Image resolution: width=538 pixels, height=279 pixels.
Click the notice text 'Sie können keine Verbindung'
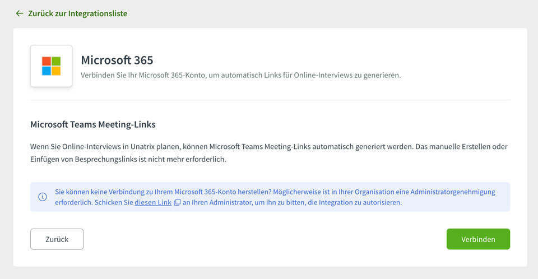(275, 197)
